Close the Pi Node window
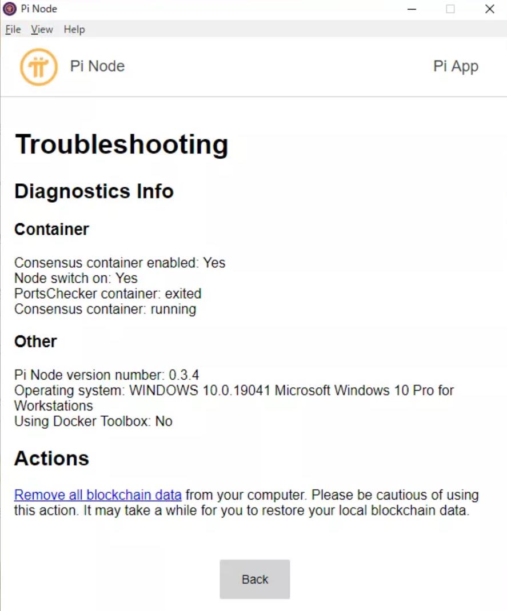 point(490,9)
